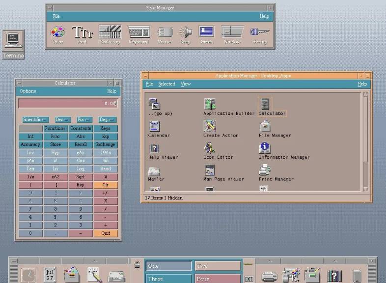Open Startup settings in Style Manager
The image size is (386, 283).
(259, 32)
